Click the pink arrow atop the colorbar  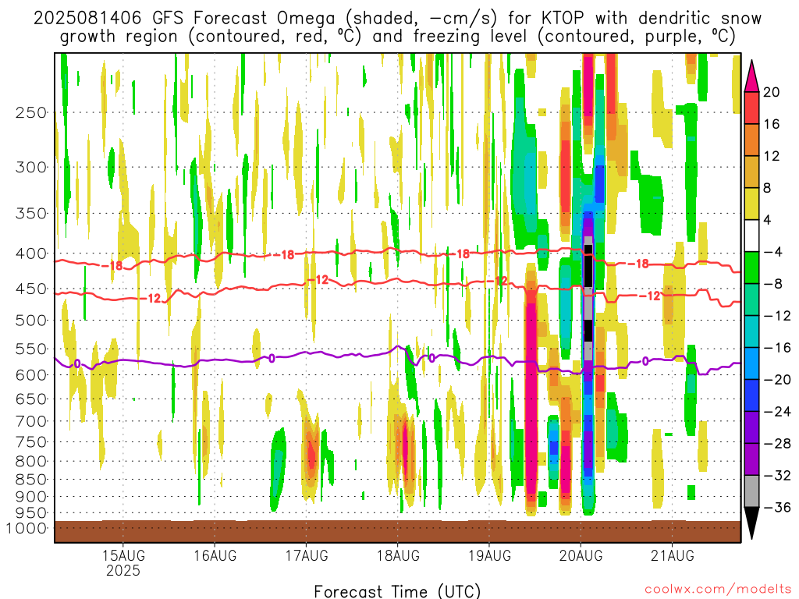751,76
